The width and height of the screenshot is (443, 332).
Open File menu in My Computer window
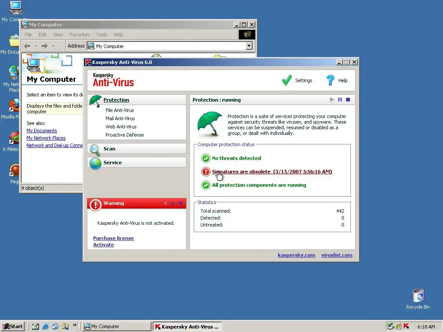pos(28,35)
